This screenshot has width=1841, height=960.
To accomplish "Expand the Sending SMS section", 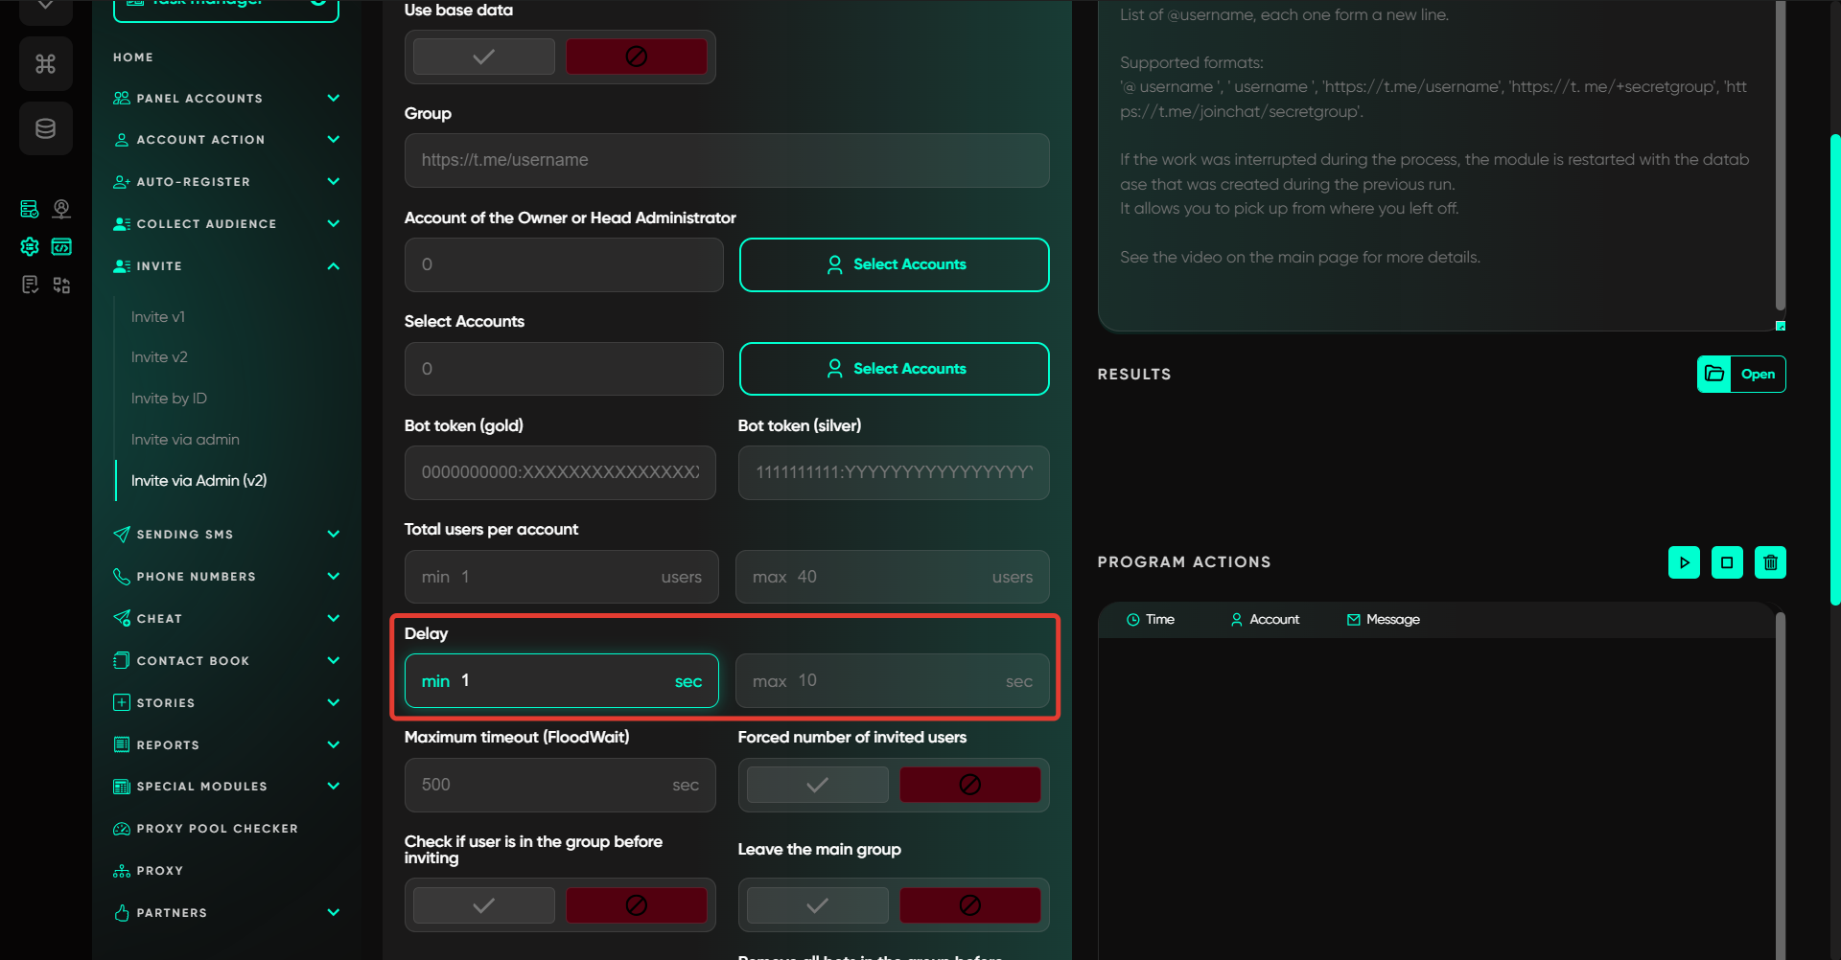I will (x=333, y=534).
